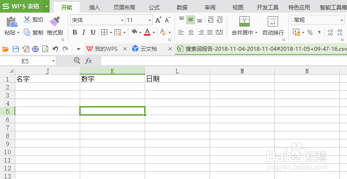Image resolution: width=347 pixels, height=179 pixels.
Task: Toggle bold formatting
Action: tap(75, 32)
